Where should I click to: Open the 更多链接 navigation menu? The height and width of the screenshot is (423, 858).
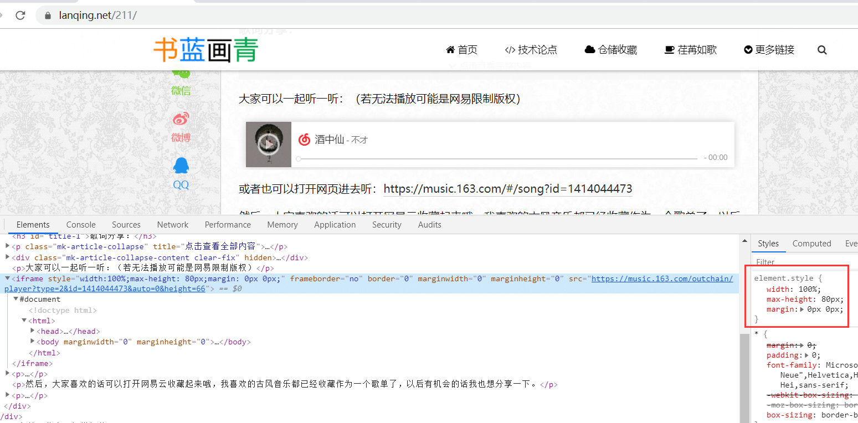pos(769,50)
